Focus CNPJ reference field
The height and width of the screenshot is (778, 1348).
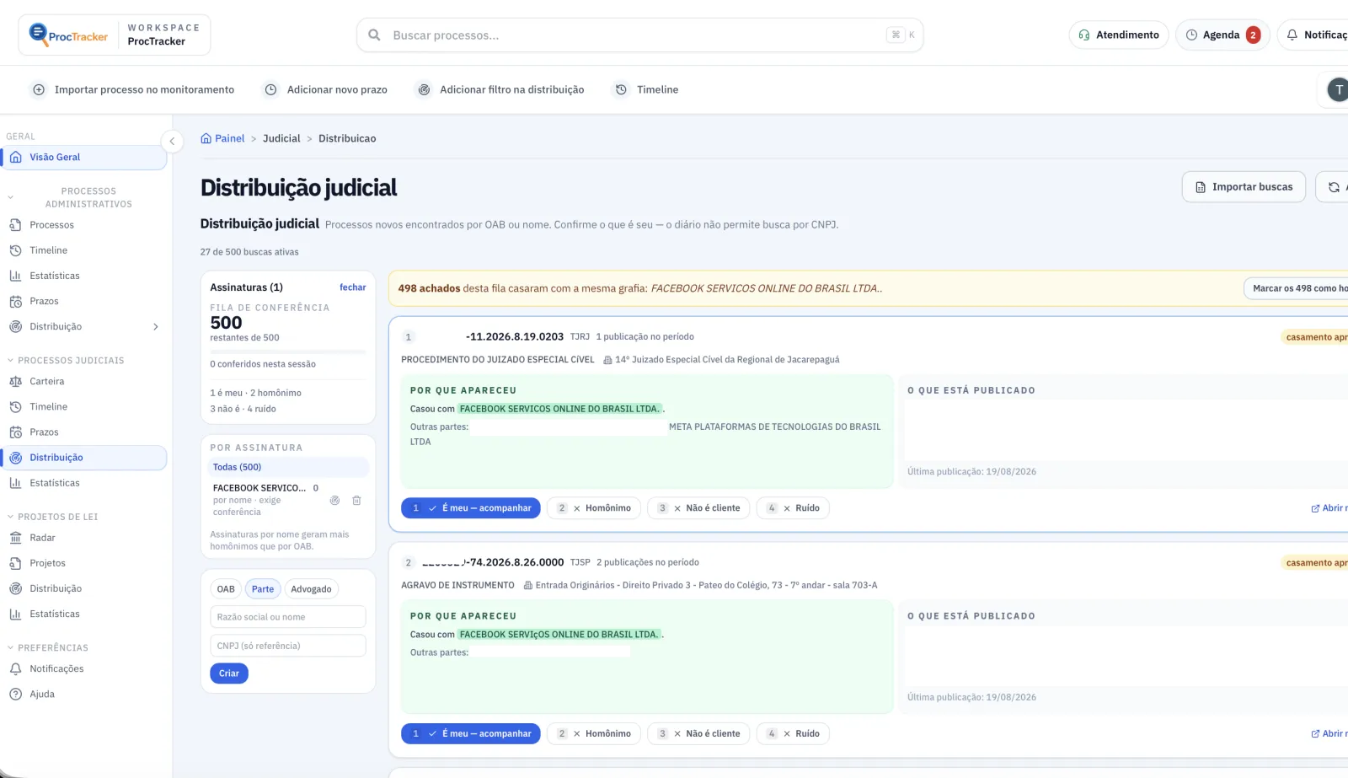click(288, 646)
